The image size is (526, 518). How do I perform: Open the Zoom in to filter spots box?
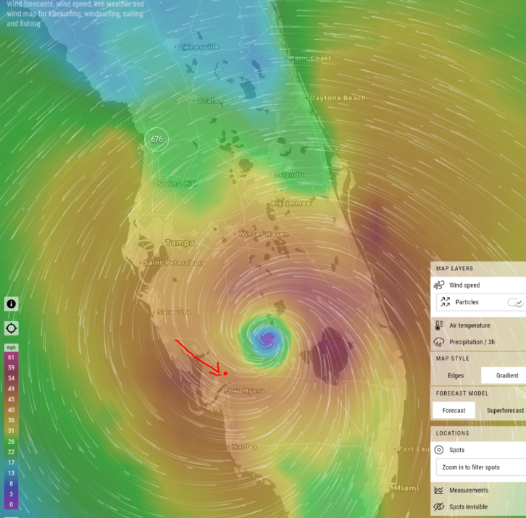click(478, 467)
